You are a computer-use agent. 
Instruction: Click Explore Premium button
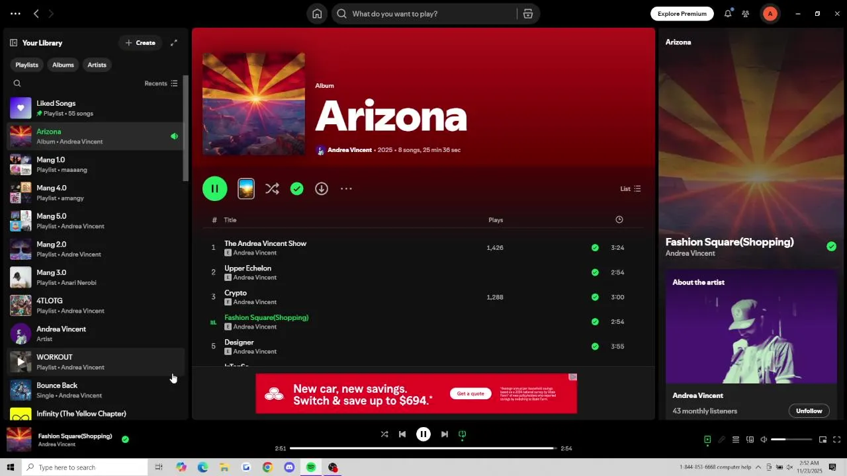tap(682, 14)
